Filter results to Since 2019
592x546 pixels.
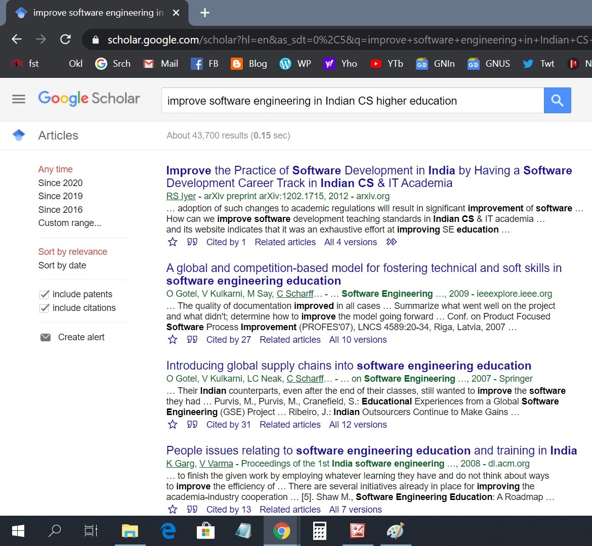[60, 196]
